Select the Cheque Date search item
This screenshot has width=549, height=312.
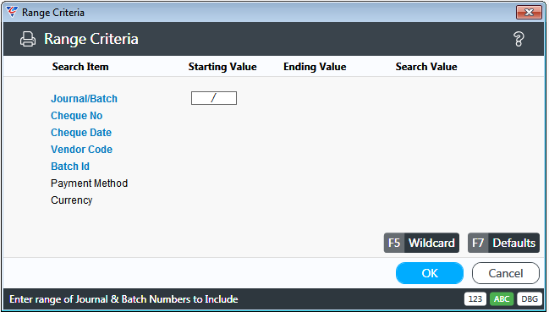(x=81, y=133)
